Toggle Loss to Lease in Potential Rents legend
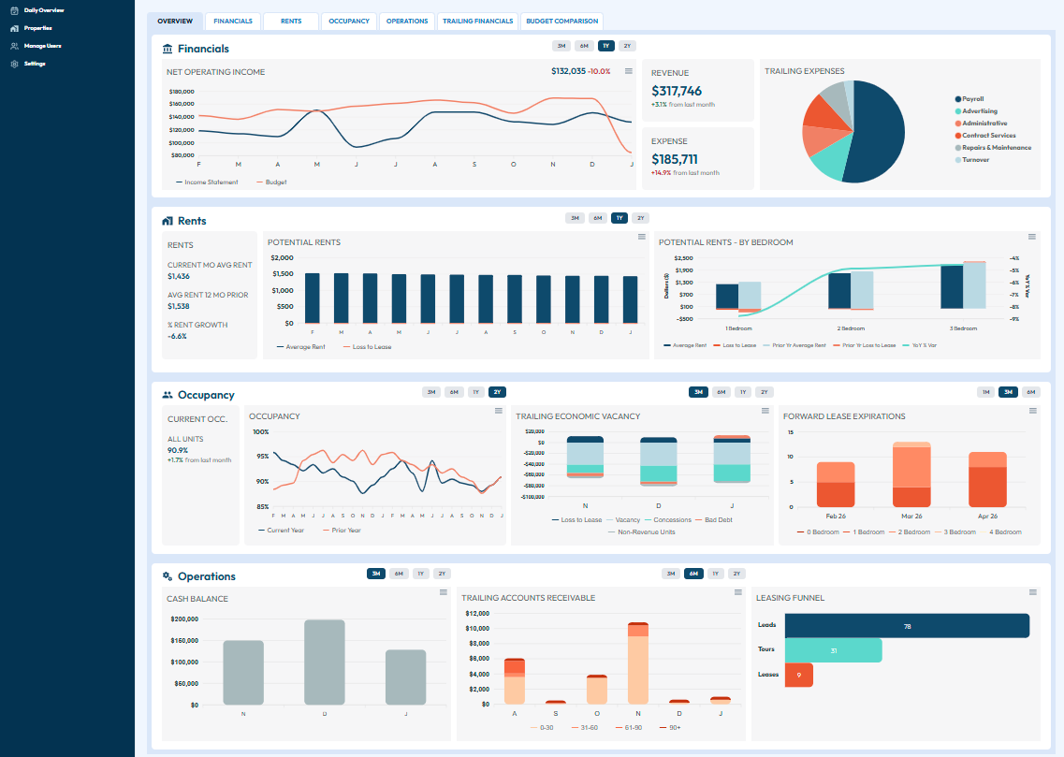This screenshot has width=1064, height=757. pos(367,347)
